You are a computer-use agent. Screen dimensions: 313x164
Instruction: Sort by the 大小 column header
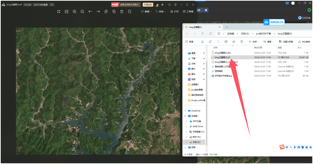(299, 47)
